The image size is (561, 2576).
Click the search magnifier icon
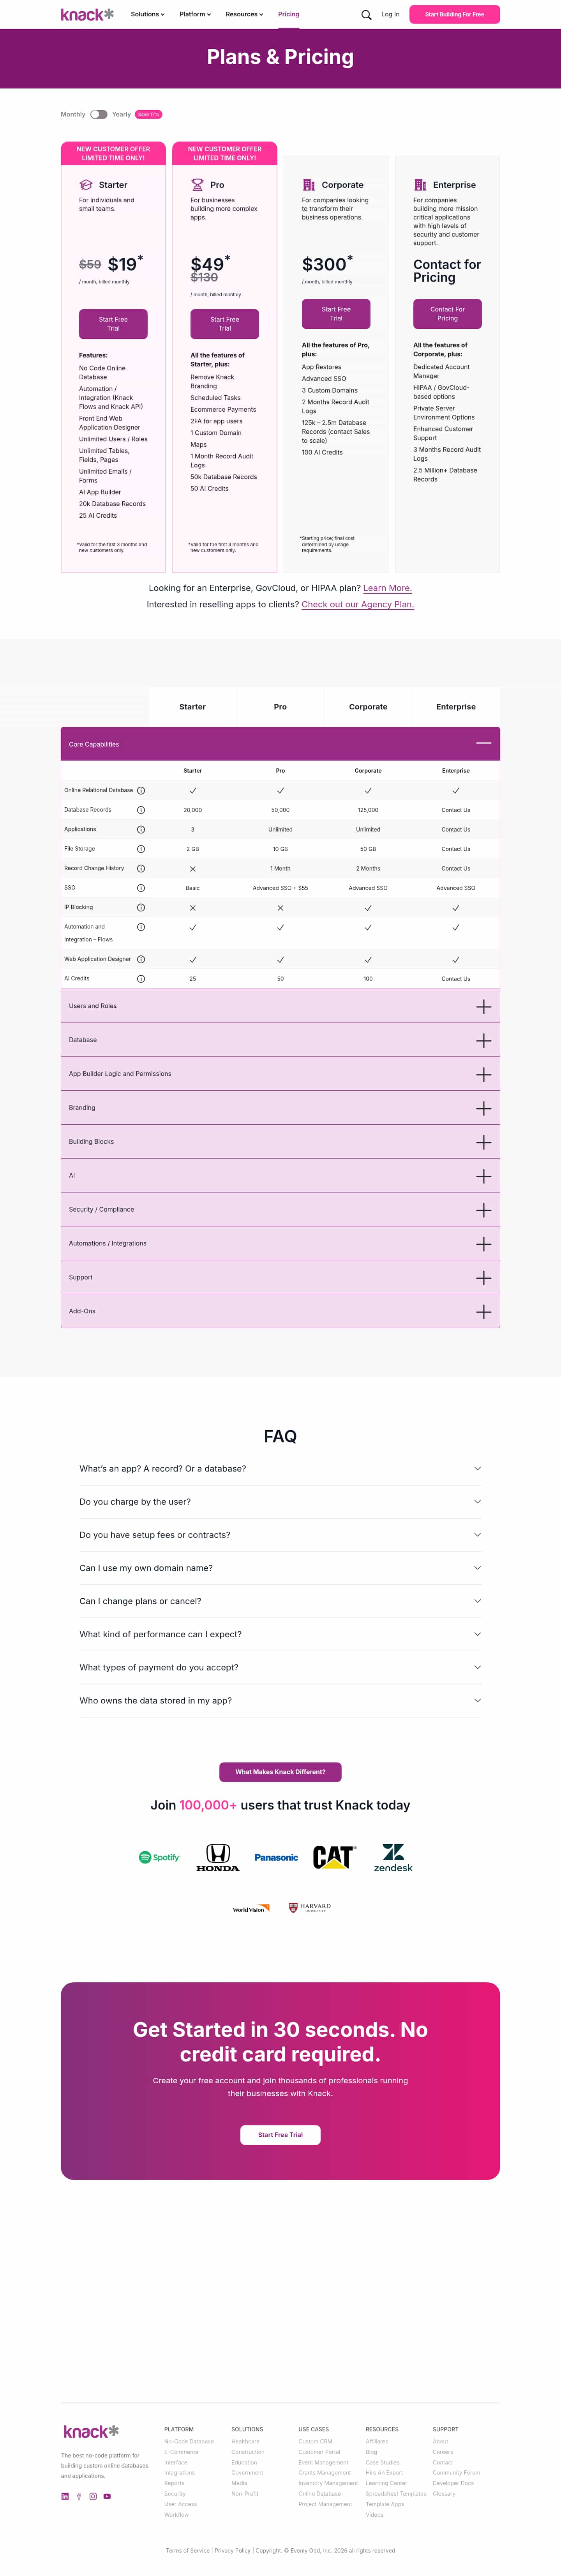(x=366, y=15)
